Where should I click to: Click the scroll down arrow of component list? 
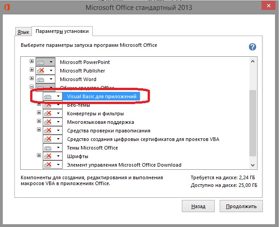click(253, 165)
